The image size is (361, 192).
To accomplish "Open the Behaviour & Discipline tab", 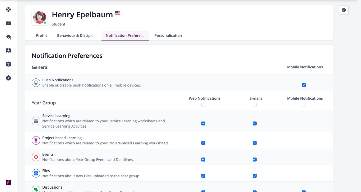I will click(x=76, y=36).
